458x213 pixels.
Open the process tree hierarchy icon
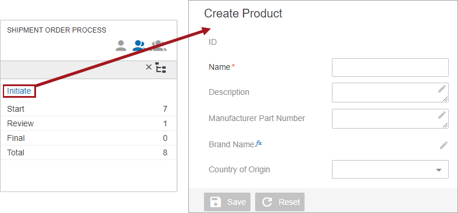tap(160, 68)
